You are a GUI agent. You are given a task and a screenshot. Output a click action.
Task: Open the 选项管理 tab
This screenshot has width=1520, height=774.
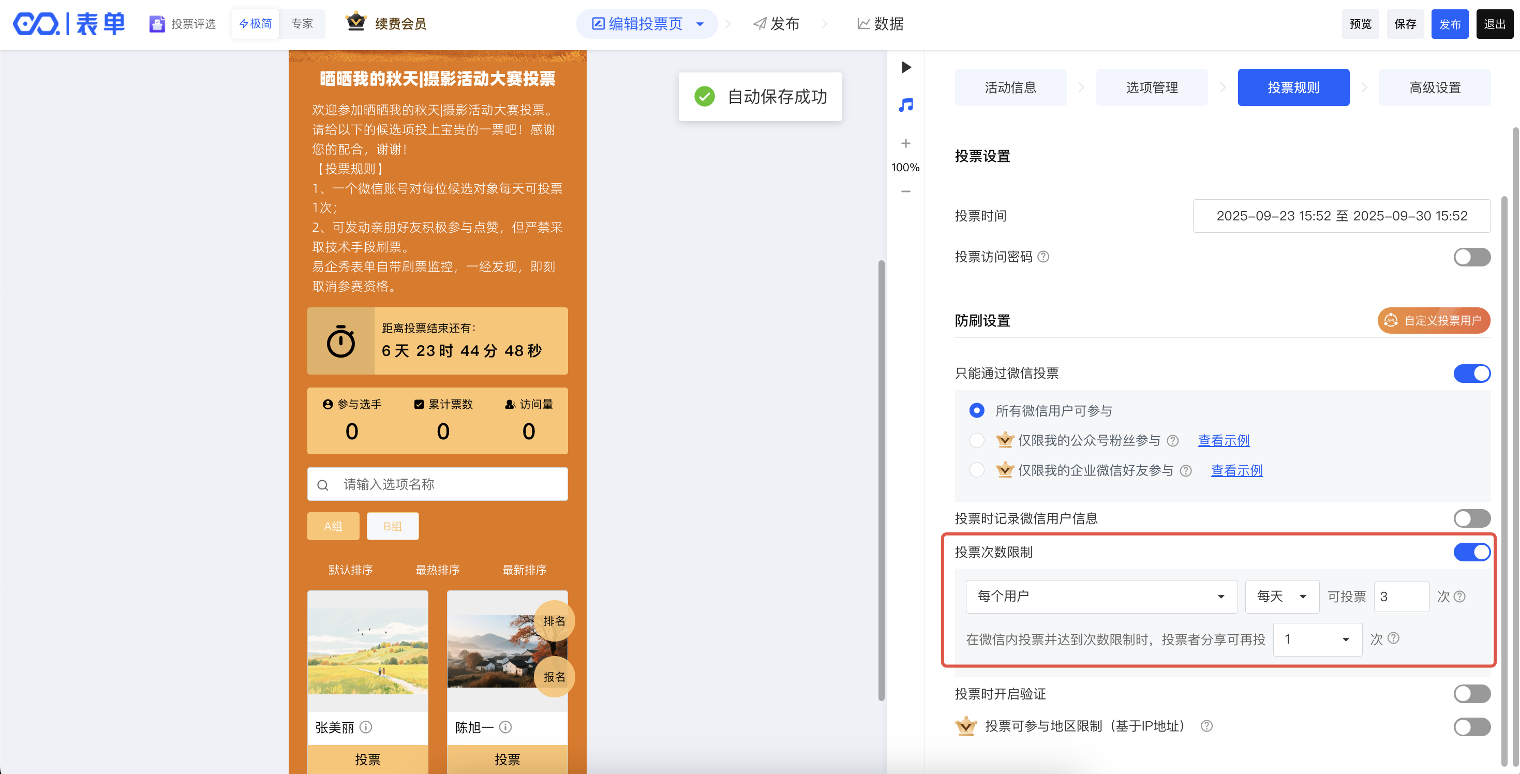click(x=1151, y=87)
